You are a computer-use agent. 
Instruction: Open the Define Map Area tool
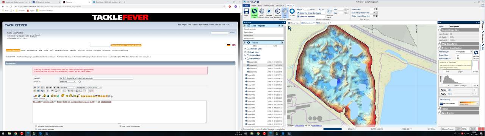coord(261,13)
